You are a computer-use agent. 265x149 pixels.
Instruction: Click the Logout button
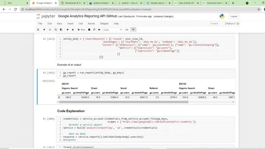(x=234, y=17)
